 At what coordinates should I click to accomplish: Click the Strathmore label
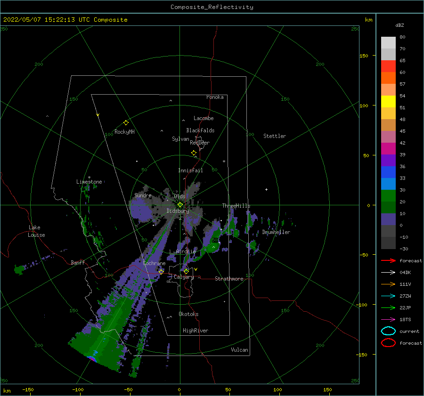(x=229, y=279)
